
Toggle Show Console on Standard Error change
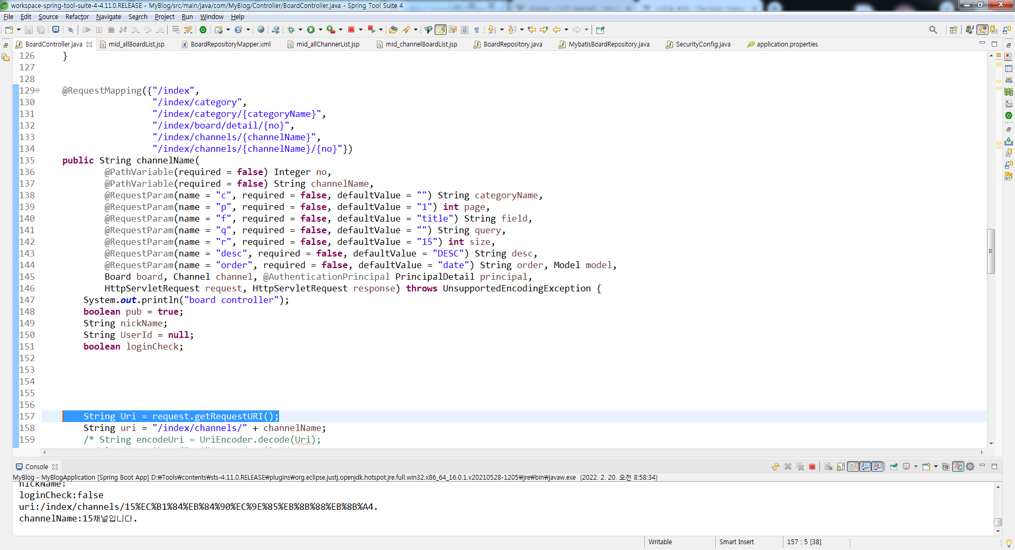click(x=877, y=466)
